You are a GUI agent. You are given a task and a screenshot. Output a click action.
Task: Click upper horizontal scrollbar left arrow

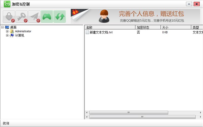[x=87, y=113]
